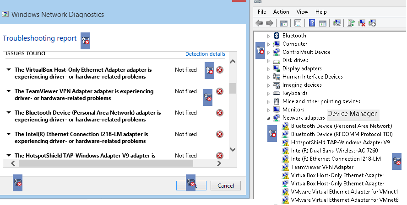The height and width of the screenshot is (205, 407).
Task: Click the Bluetooth category icon
Action: tap(277, 36)
